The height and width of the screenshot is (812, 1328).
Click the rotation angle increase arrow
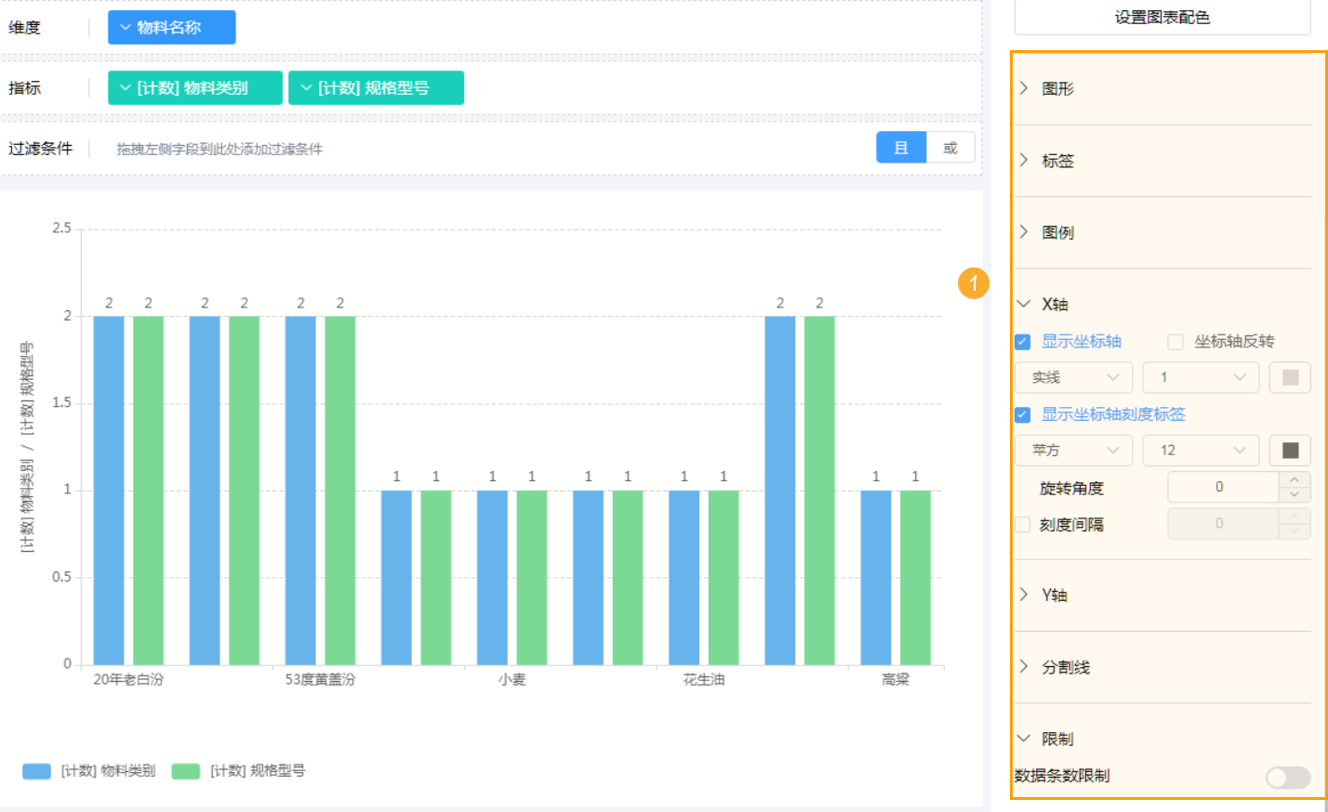point(1295,479)
